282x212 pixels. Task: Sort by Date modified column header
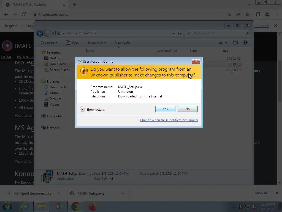tap(167, 51)
